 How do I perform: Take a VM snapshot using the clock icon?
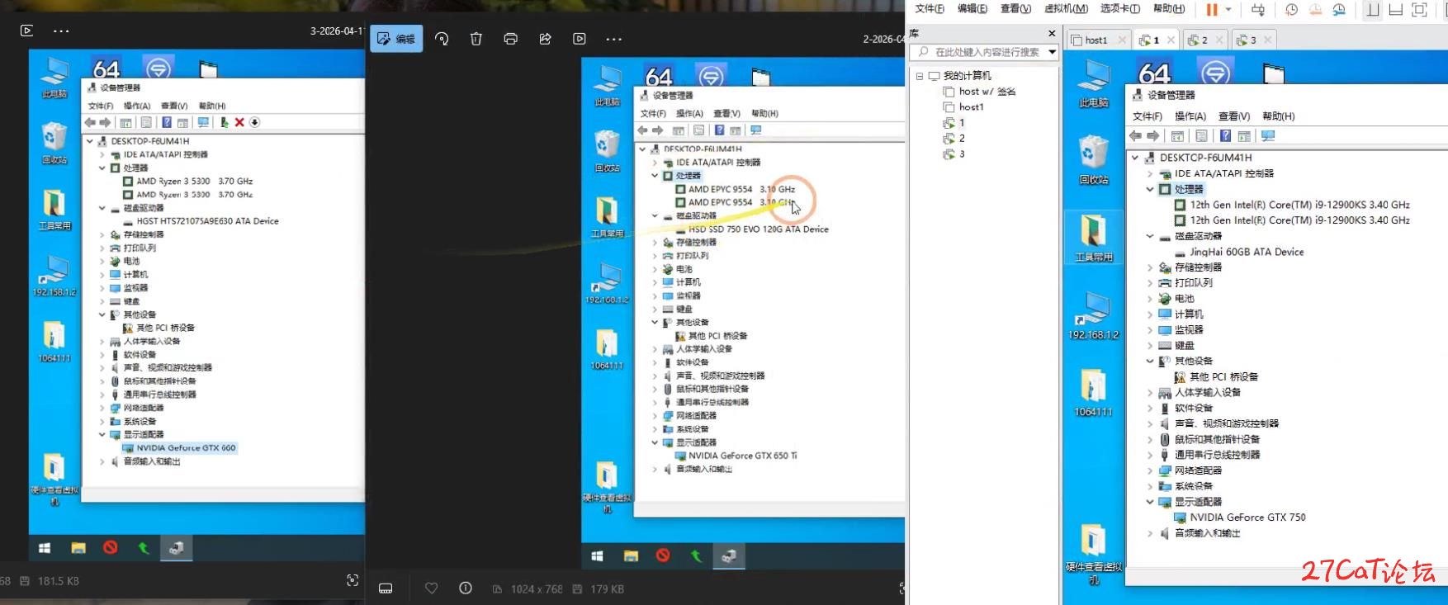click(x=1292, y=10)
